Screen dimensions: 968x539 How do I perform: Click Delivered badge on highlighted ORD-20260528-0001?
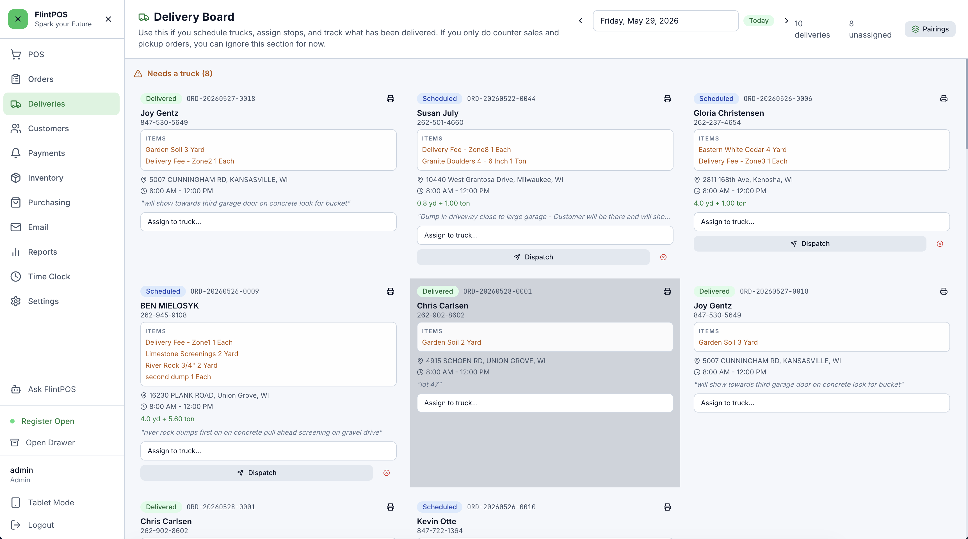click(x=437, y=291)
